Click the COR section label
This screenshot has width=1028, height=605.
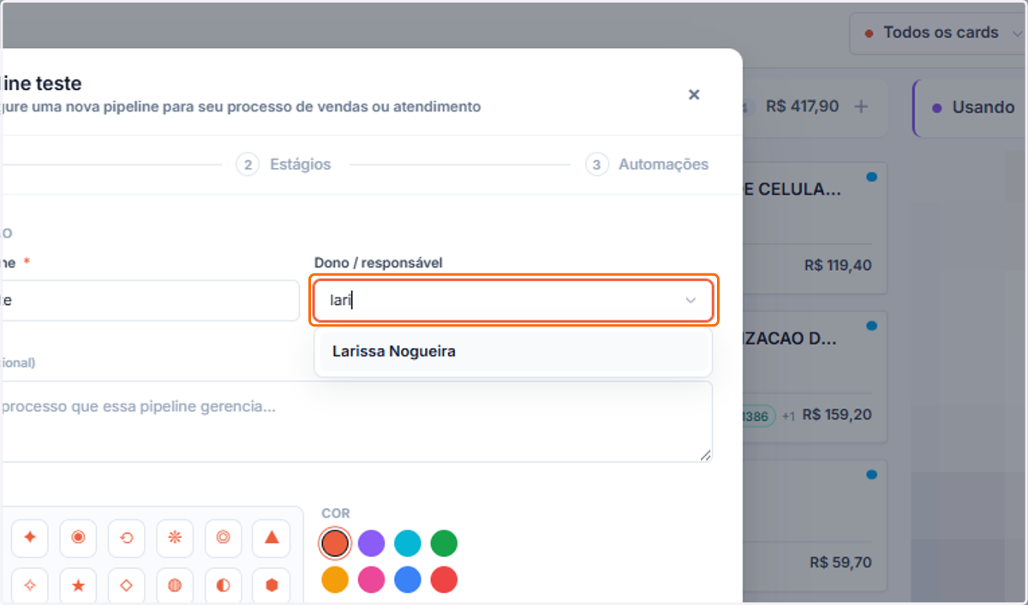coord(336,513)
